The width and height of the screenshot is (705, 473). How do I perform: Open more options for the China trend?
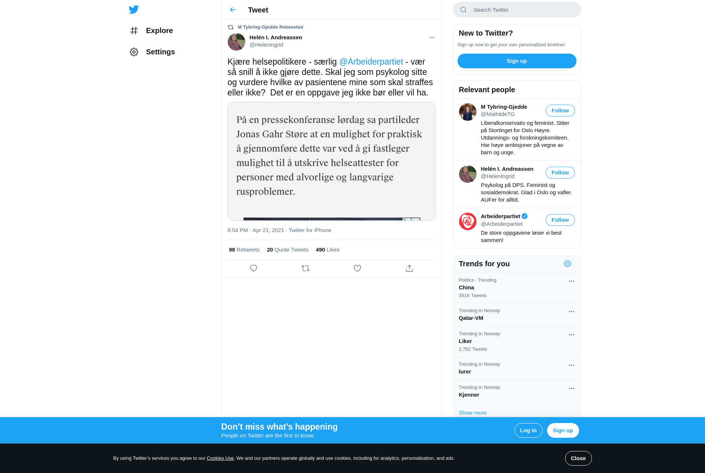pos(571,281)
